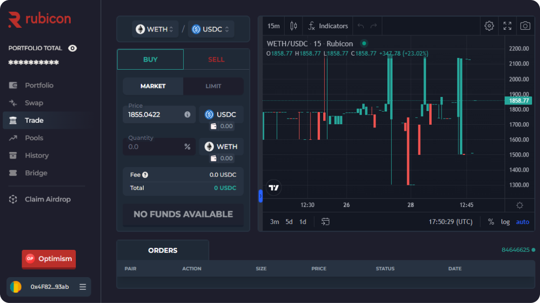This screenshot has width=540, height=303.
Task: Click the chart axis settings gear
Action: coord(520,205)
